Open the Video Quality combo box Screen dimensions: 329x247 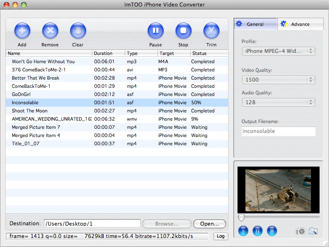pyautogui.click(x=279, y=80)
